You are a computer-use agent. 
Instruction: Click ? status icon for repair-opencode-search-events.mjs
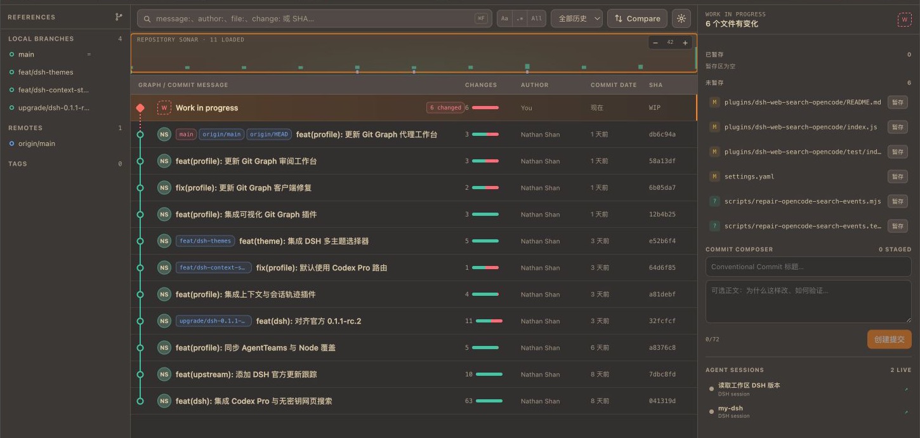click(x=714, y=201)
